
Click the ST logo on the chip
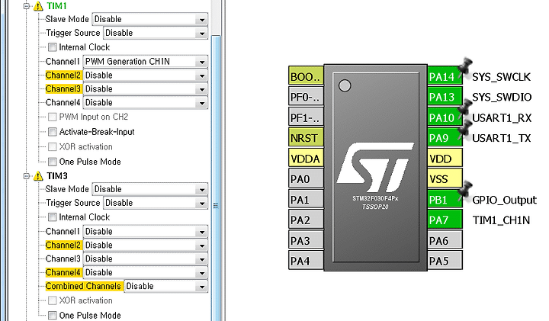[375, 167]
